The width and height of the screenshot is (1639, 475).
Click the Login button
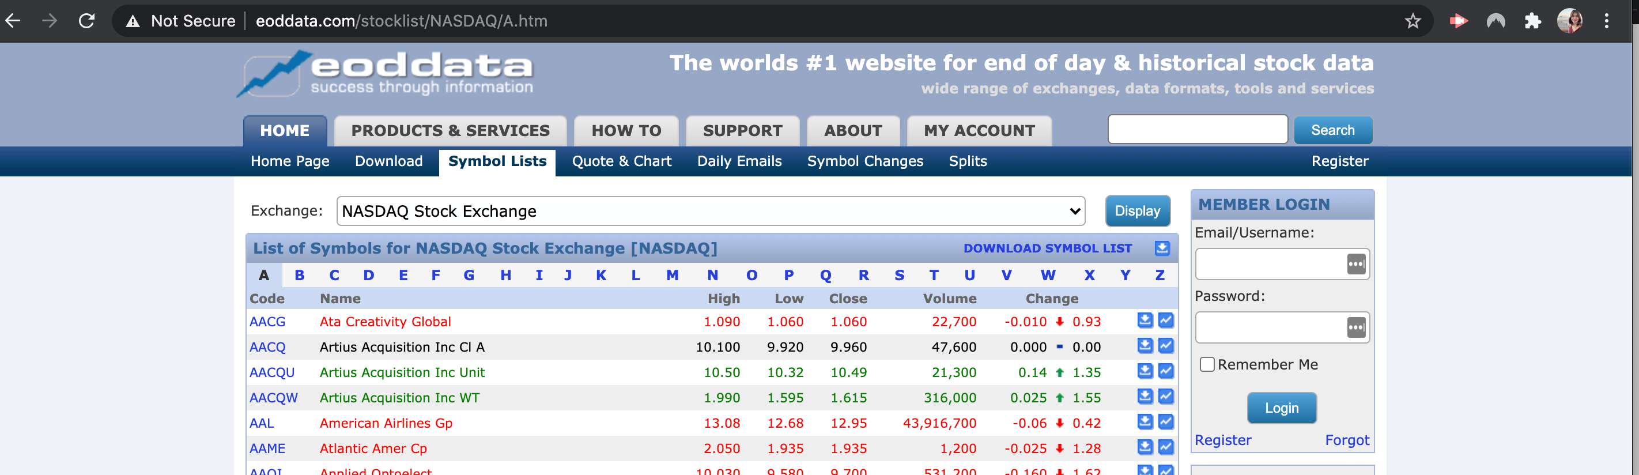[x=1282, y=408]
